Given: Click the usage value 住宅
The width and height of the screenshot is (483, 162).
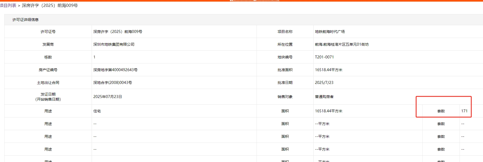Looking at the screenshot, I should tap(97, 111).
